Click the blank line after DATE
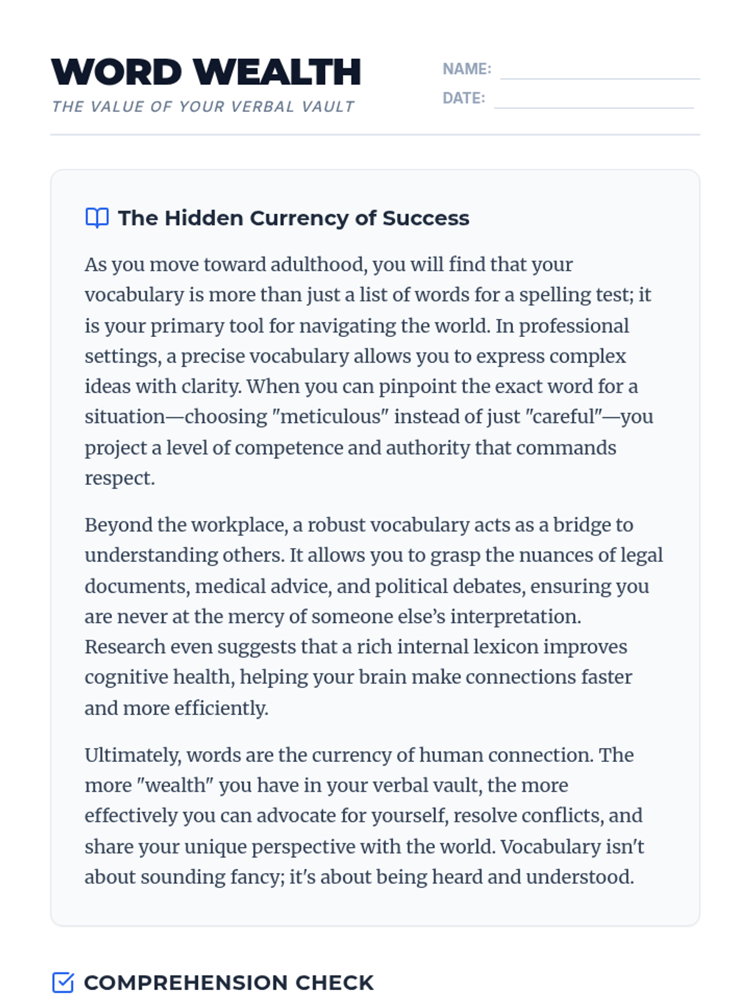 [x=593, y=99]
